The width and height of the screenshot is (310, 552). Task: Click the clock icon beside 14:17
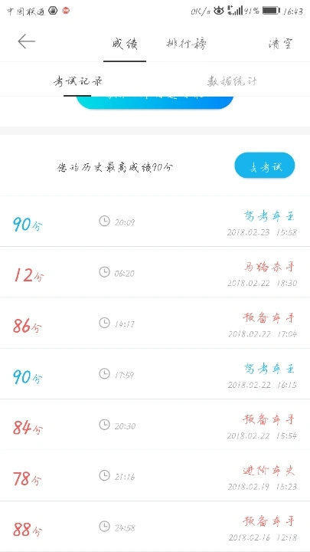tap(104, 323)
